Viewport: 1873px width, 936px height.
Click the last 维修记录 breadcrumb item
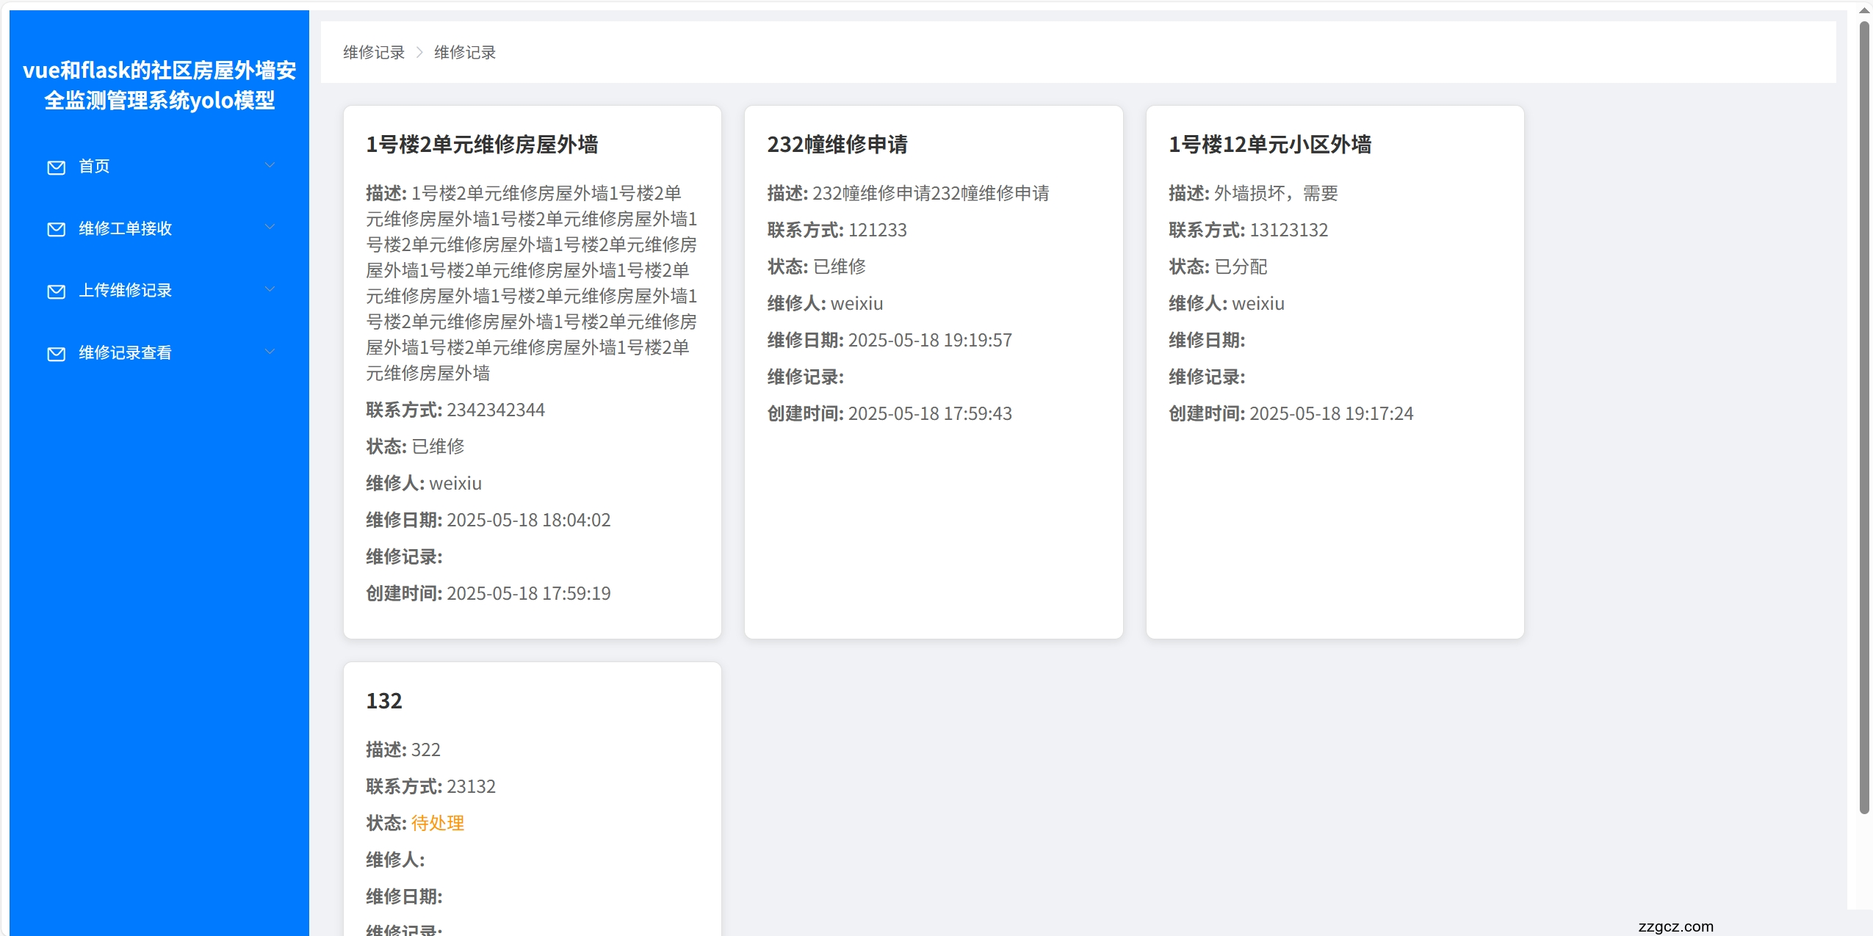point(465,52)
